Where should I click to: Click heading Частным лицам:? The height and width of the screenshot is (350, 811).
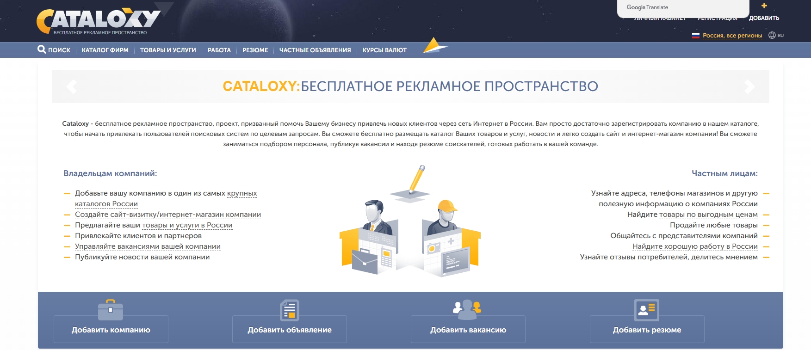(x=724, y=173)
